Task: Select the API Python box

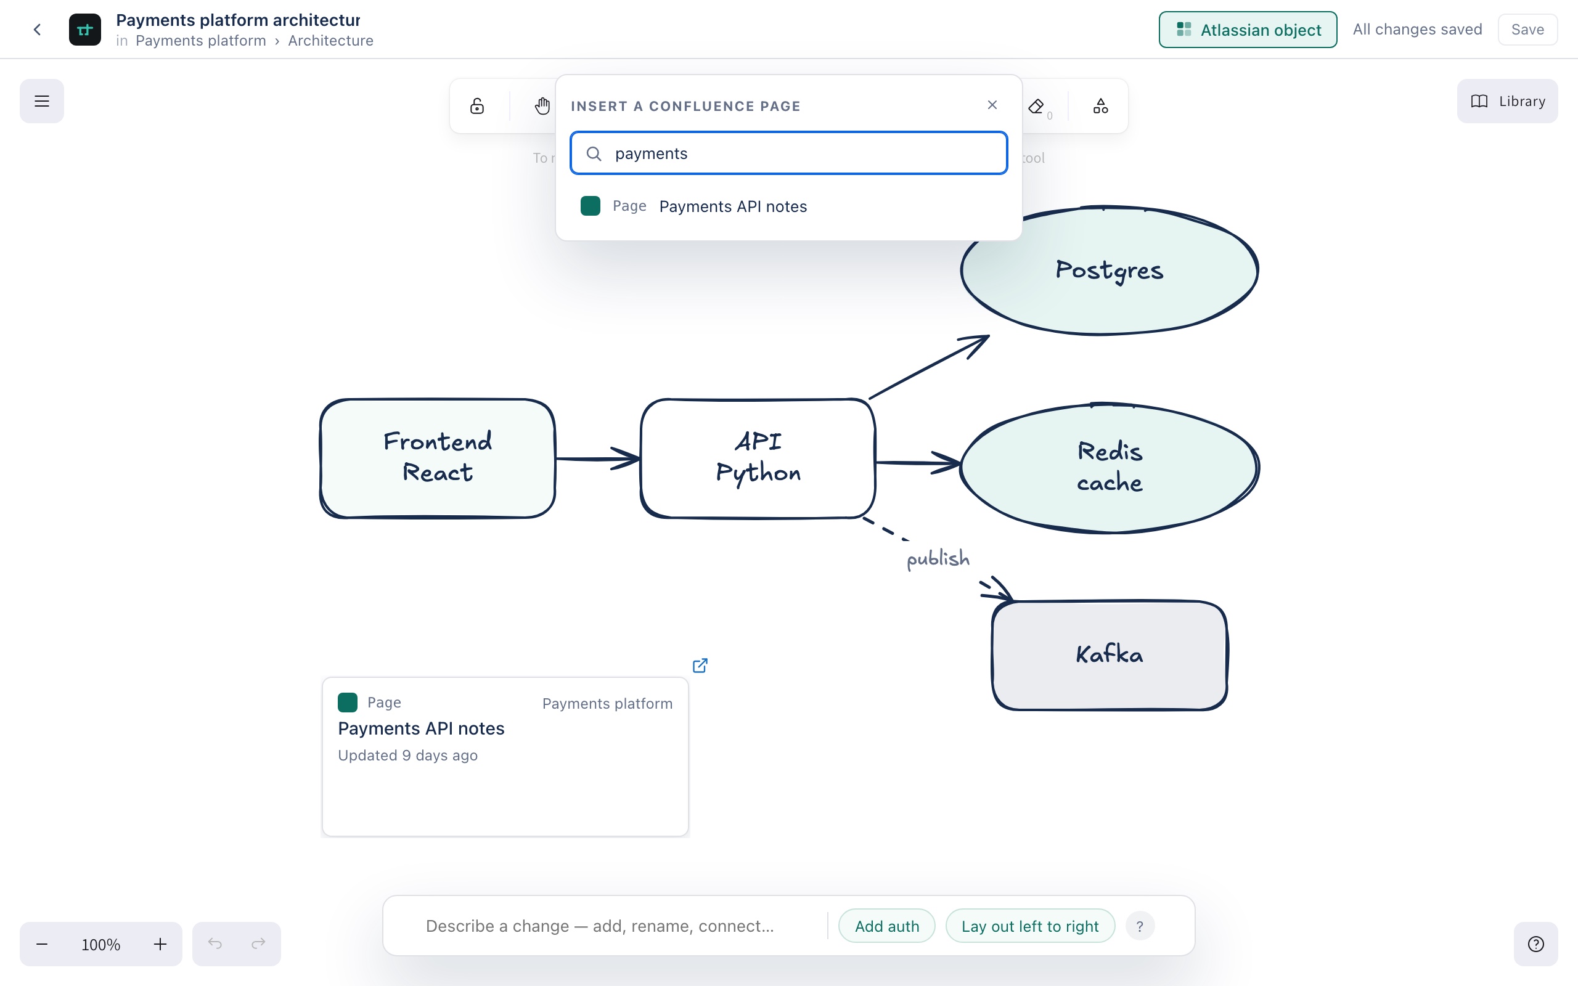Action: (x=758, y=458)
